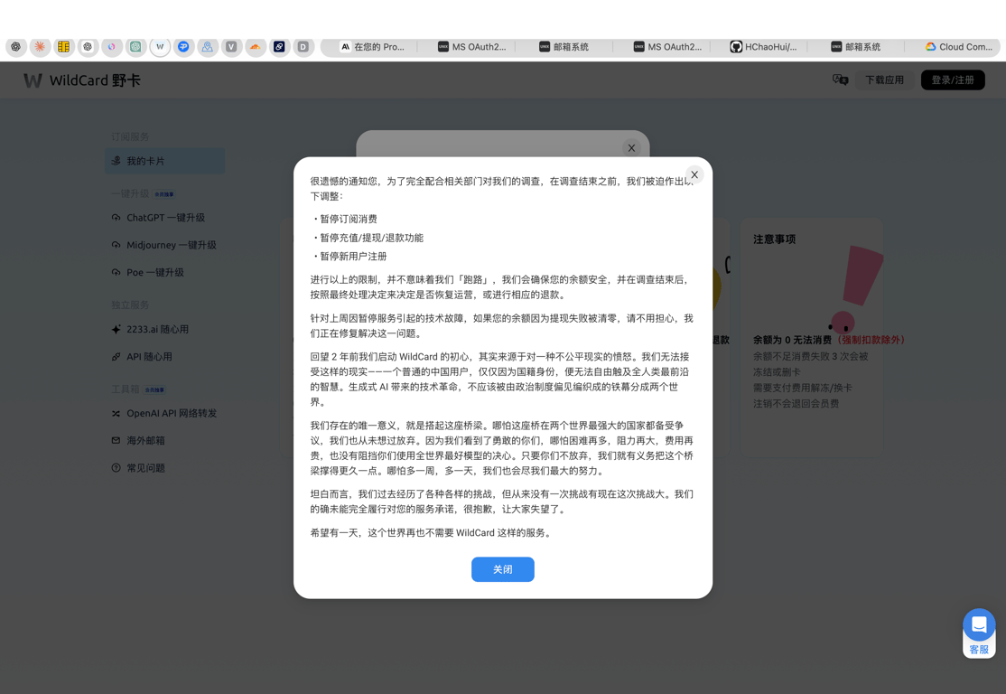Click the question mark icon beside 常见问题
The height and width of the screenshot is (694, 1006).
pyautogui.click(x=116, y=468)
